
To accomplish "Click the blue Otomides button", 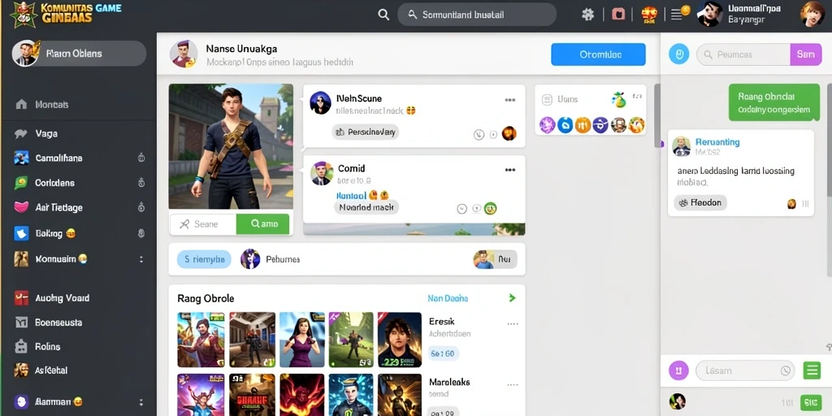I will click(598, 54).
